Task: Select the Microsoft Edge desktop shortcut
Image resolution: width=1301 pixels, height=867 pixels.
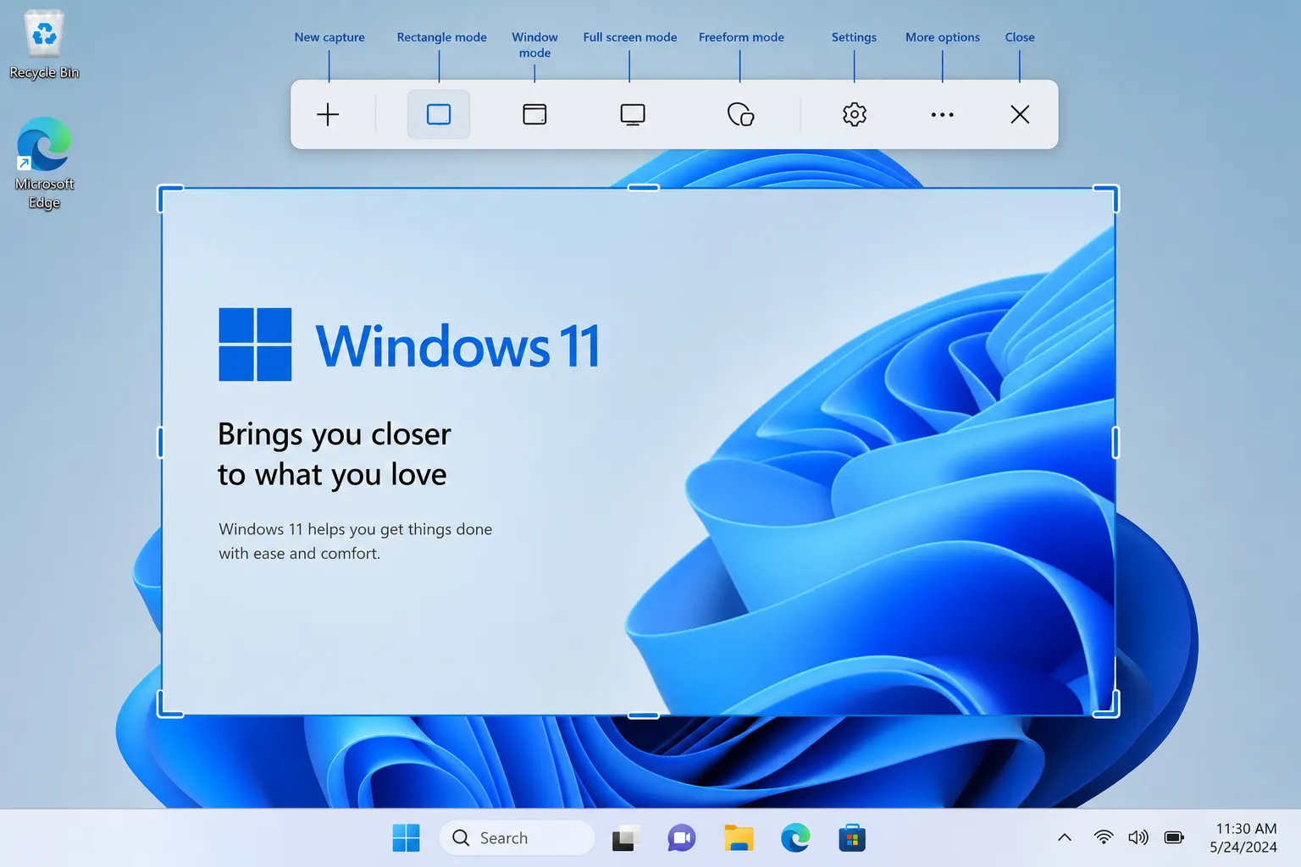Action: point(44,163)
